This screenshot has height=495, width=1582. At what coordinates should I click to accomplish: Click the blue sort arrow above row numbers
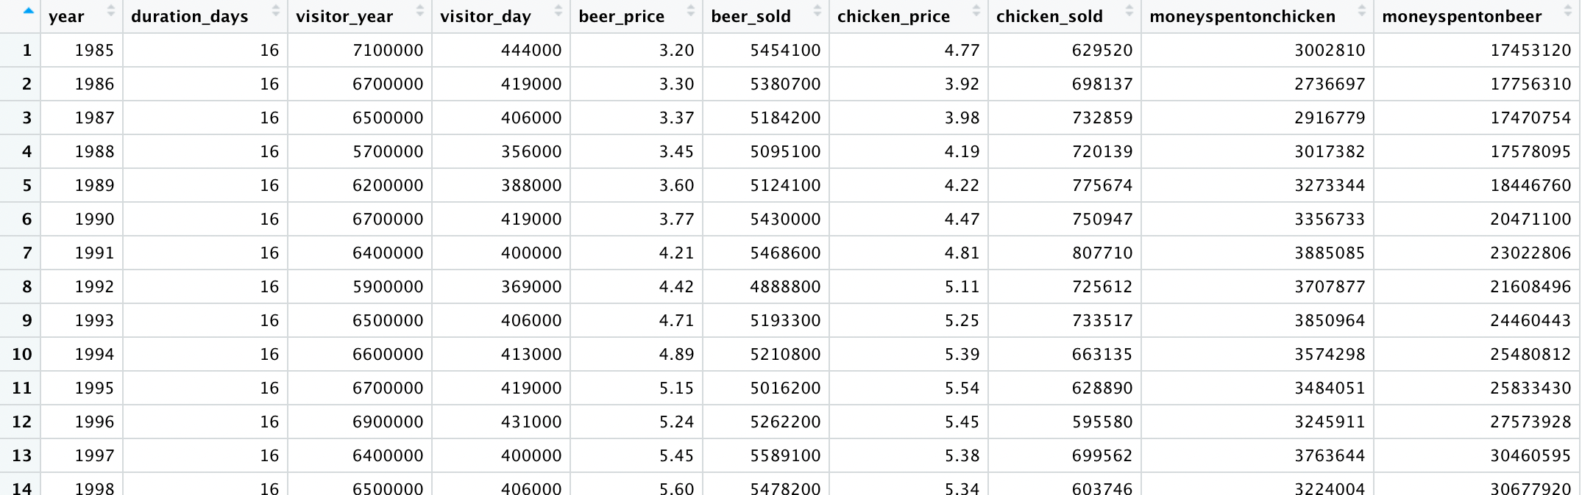28,10
